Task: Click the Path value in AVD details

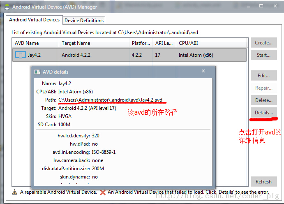Action: click(110, 100)
